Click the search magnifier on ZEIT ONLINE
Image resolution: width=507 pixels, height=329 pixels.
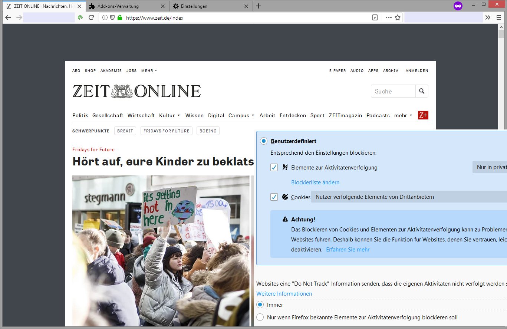pyautogui.click(x=422, y=91)
